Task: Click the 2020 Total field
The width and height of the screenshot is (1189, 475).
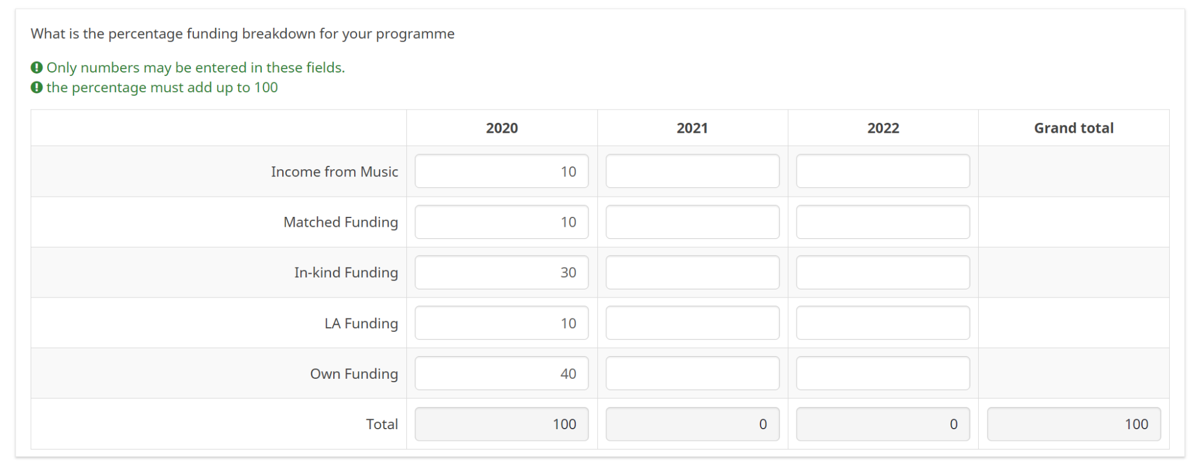Action: [502, 424]
